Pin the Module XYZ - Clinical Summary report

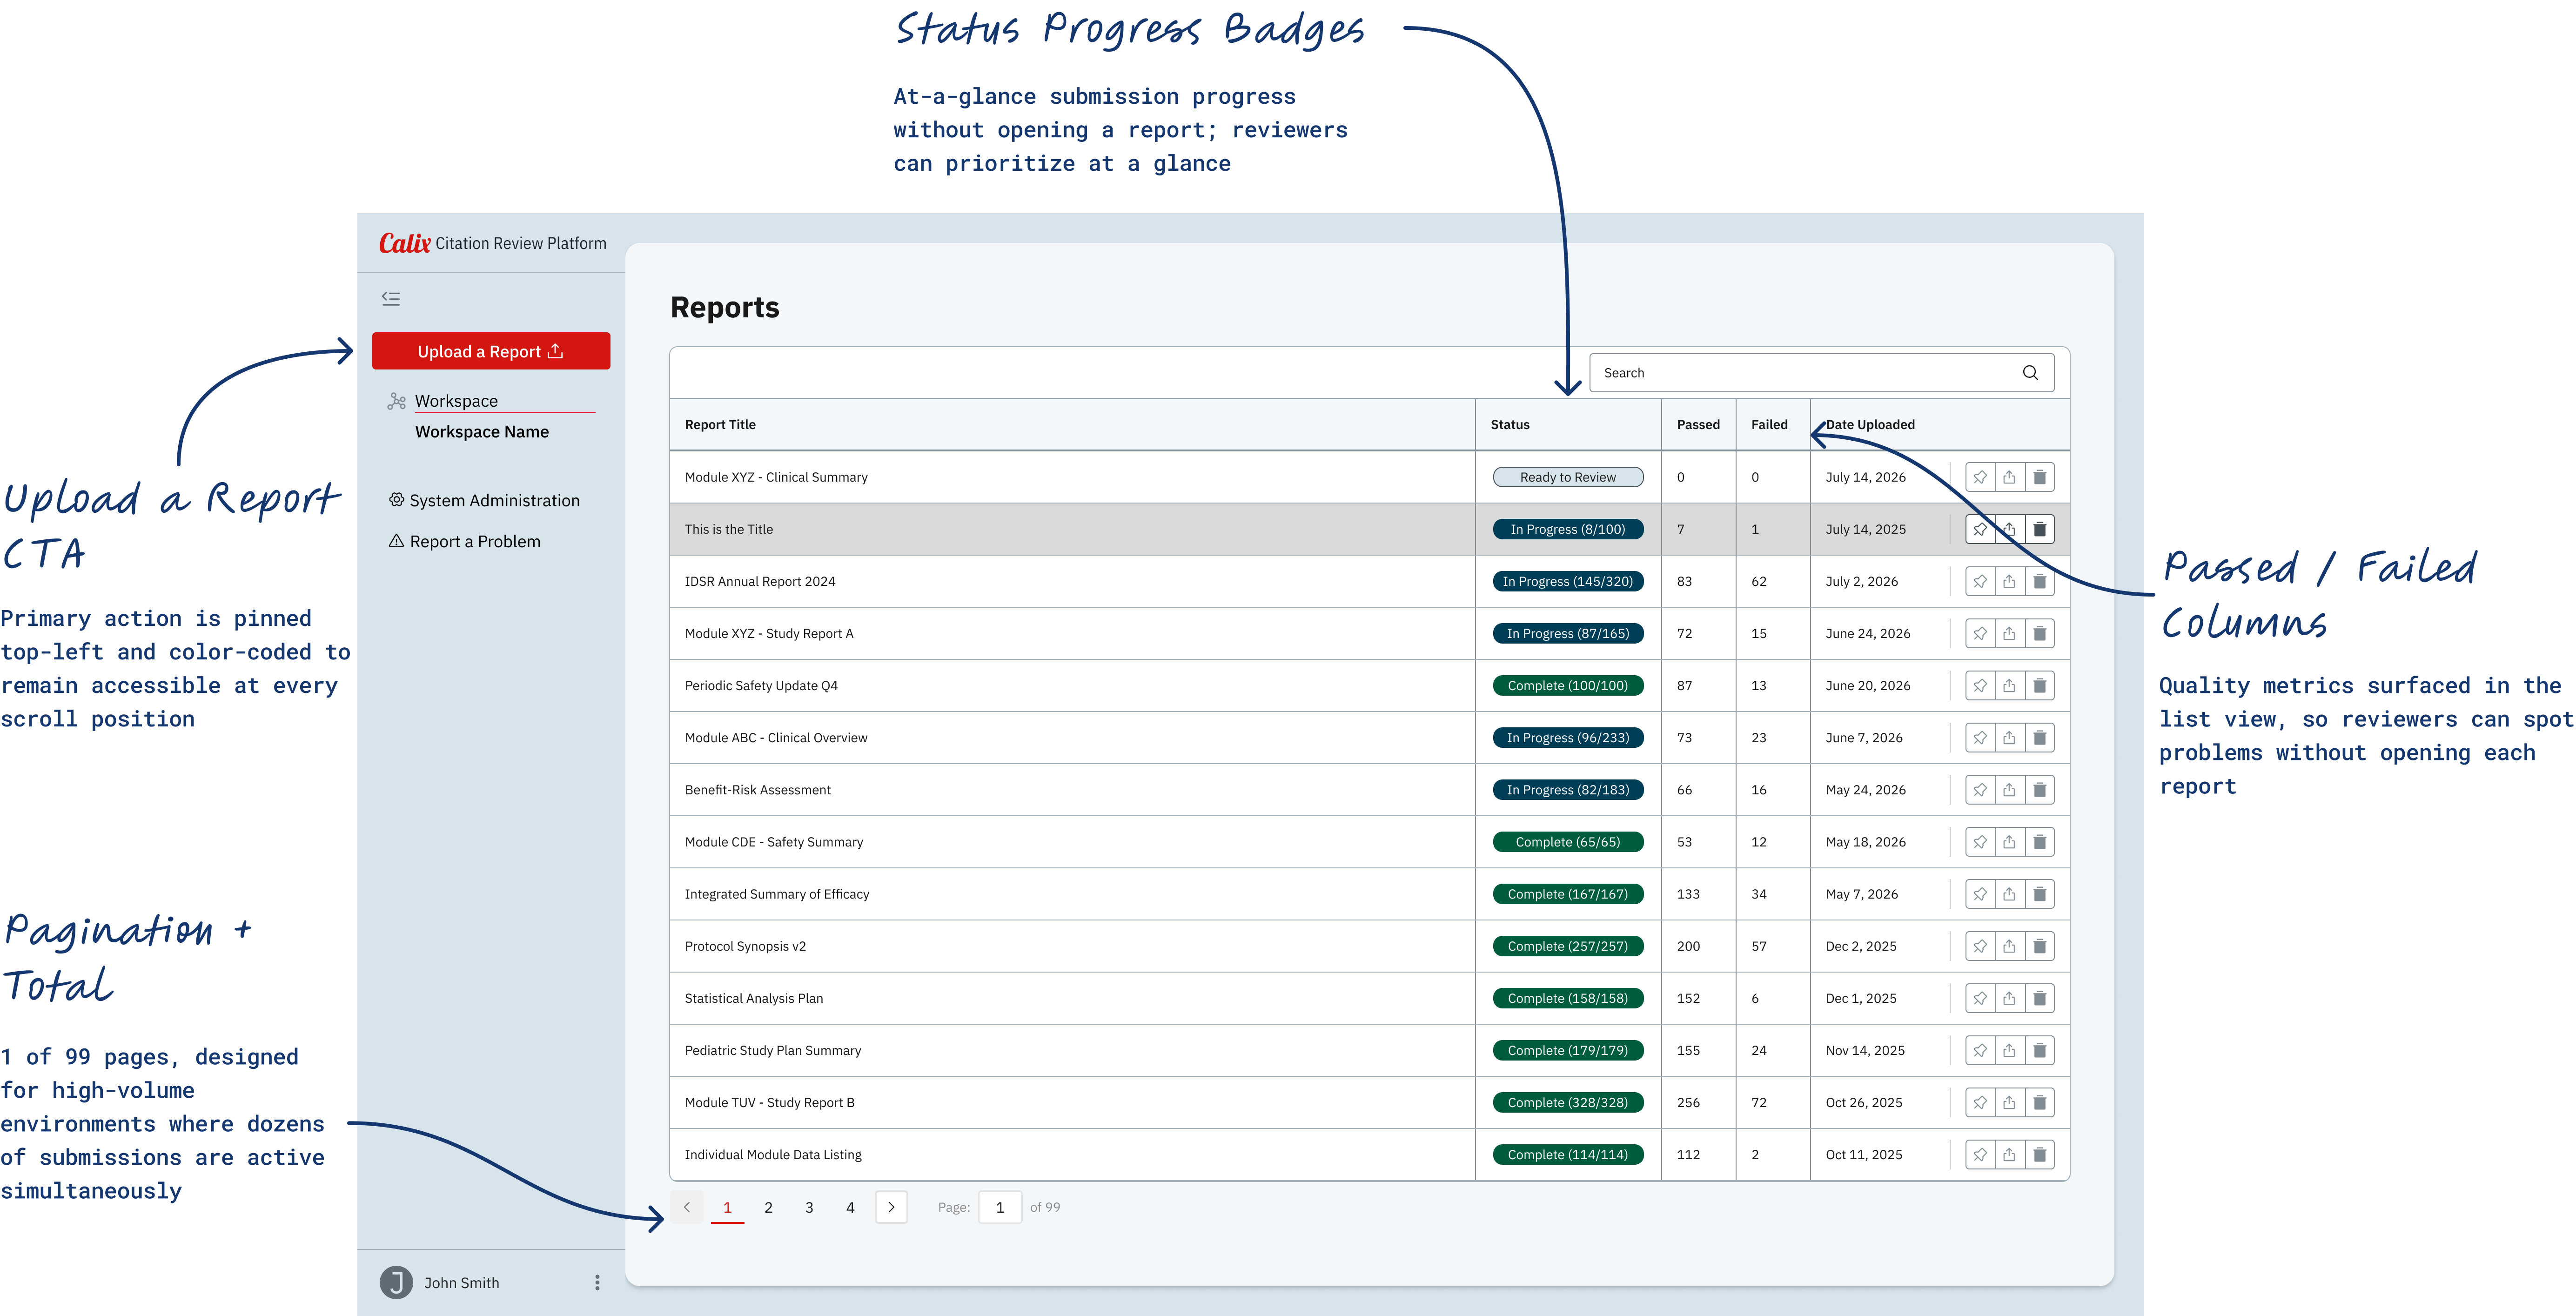point(1980,477)
